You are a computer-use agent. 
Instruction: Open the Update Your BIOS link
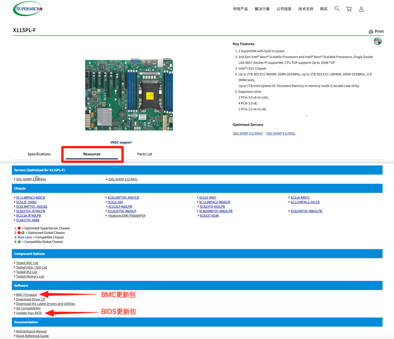tap(29, 313)
